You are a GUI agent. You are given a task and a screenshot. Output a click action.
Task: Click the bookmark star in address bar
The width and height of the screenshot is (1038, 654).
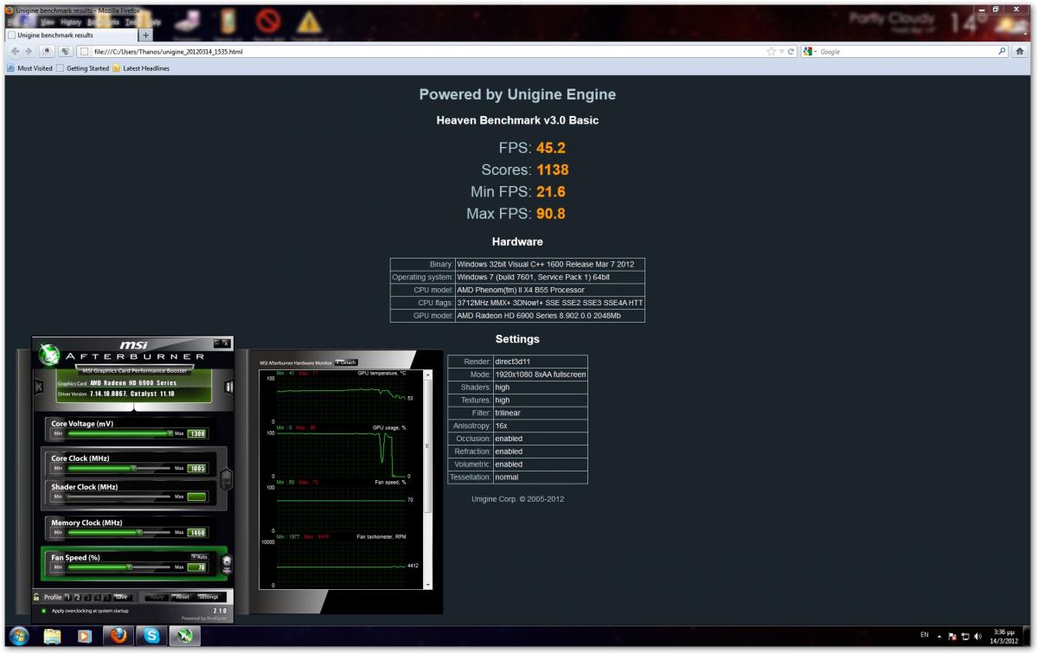[x=771, y=52]
